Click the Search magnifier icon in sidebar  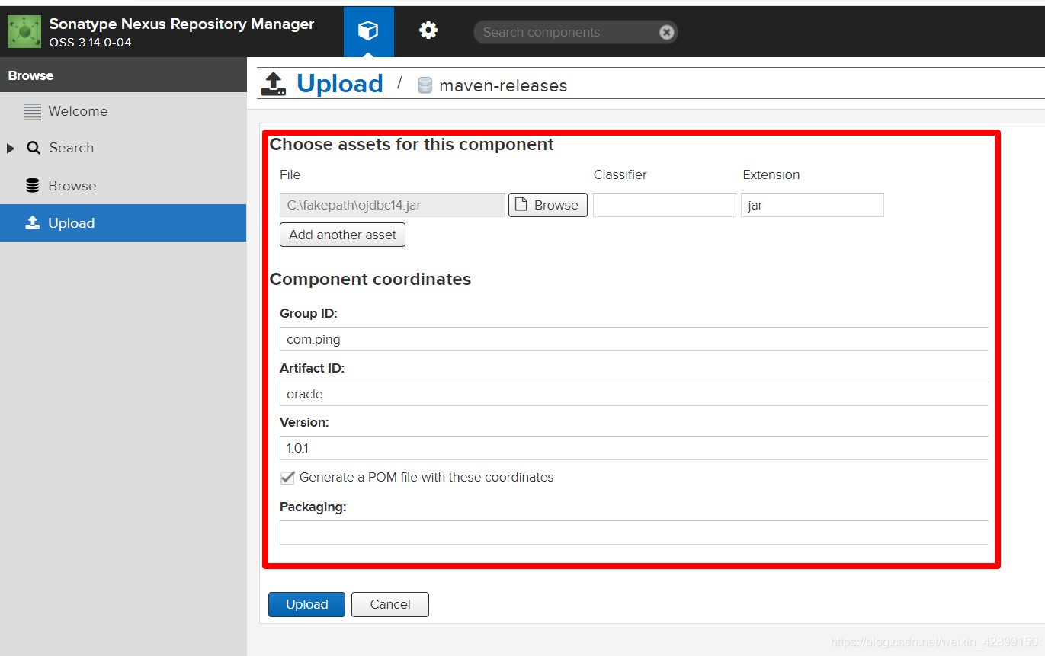point(34,148)
